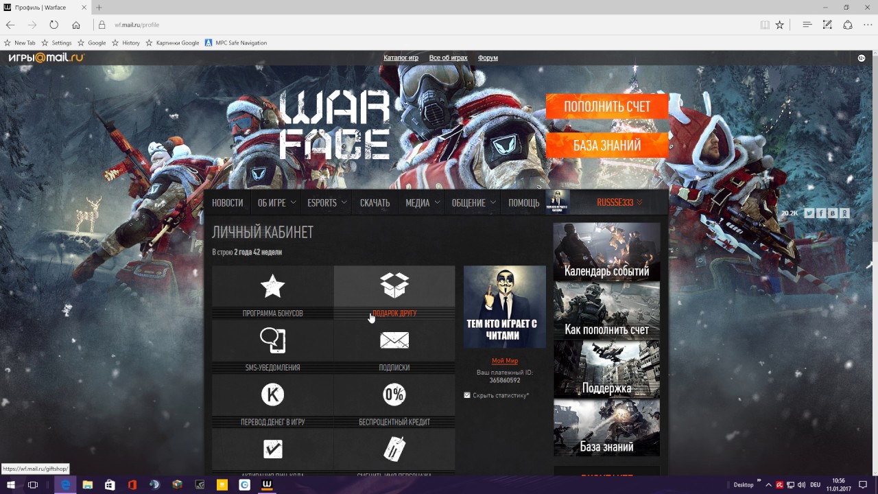This screenshot has height=494, width=878.
Task: Open Edge Hub panel
Action: [807, 25]
